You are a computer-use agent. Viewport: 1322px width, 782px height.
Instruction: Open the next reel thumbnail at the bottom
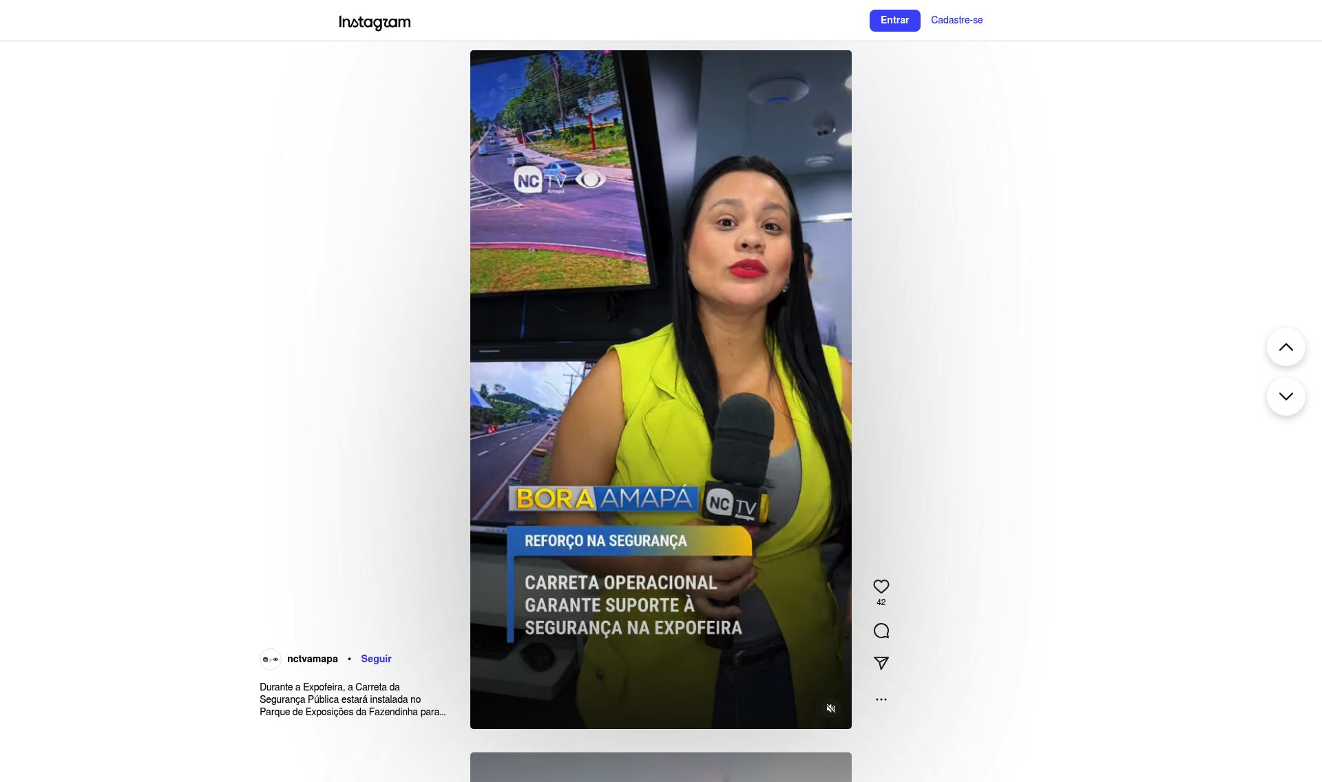click(x=661, y=767)
